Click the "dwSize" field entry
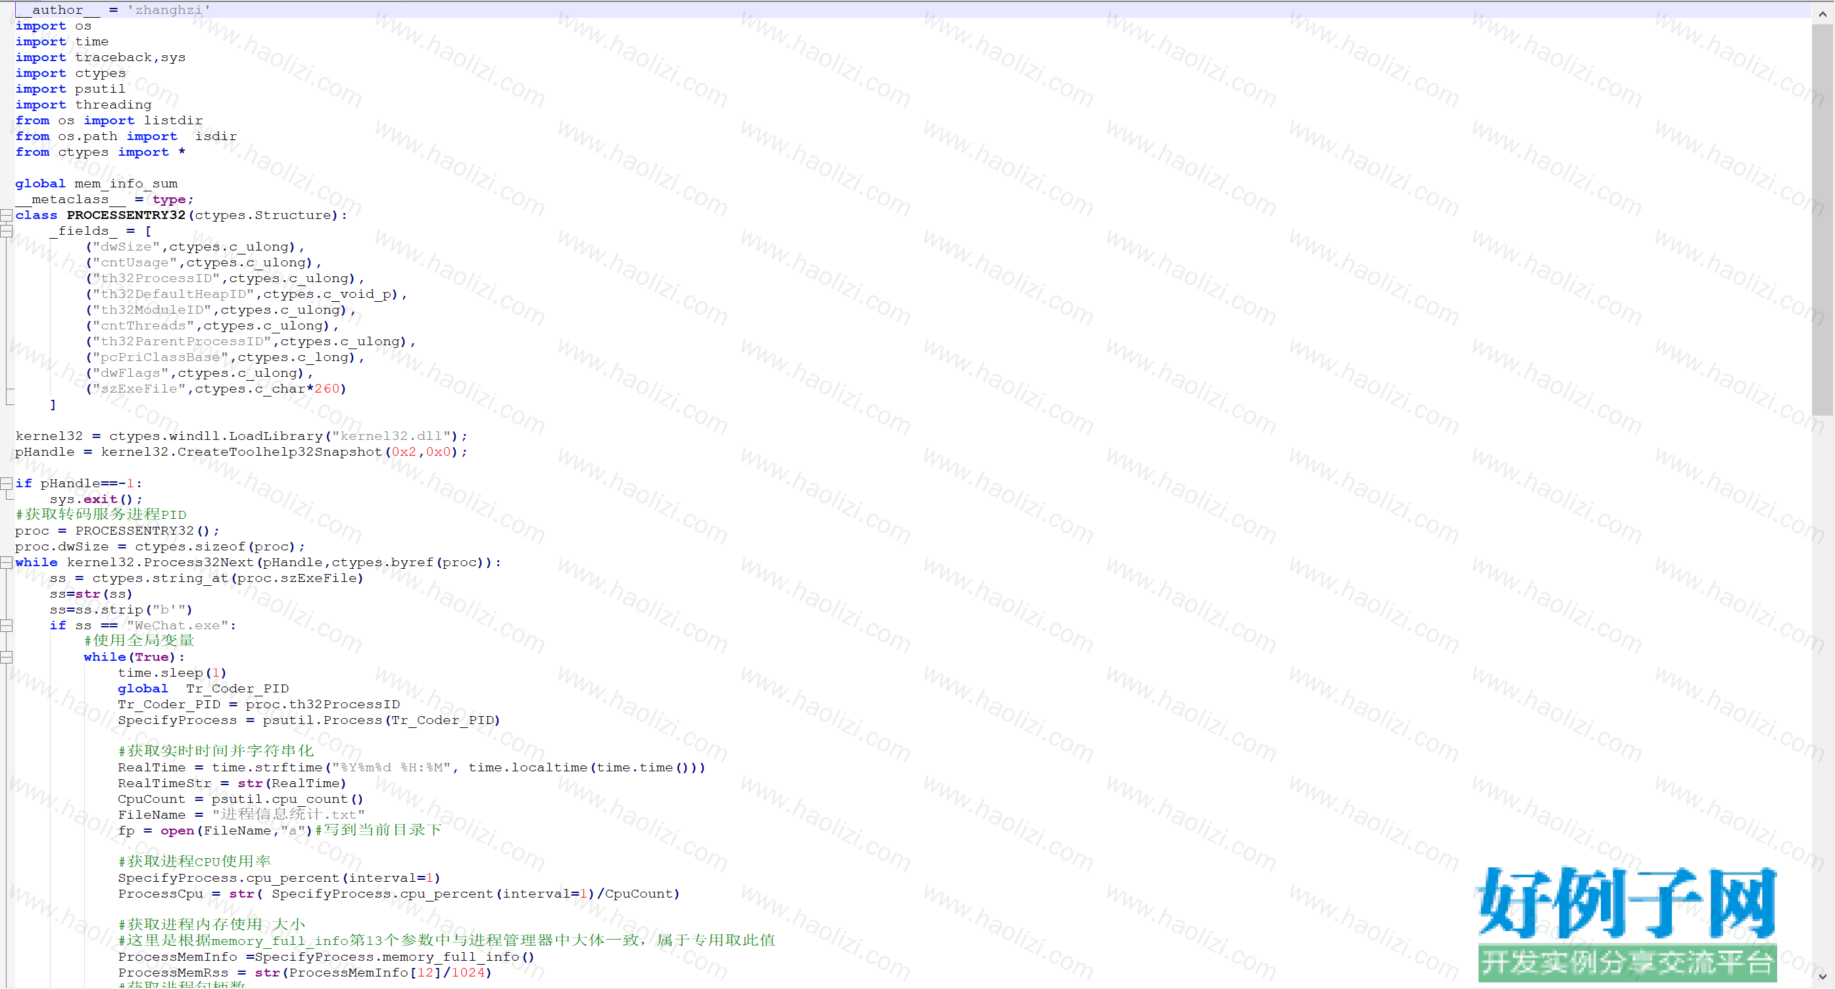 point(195,247)
